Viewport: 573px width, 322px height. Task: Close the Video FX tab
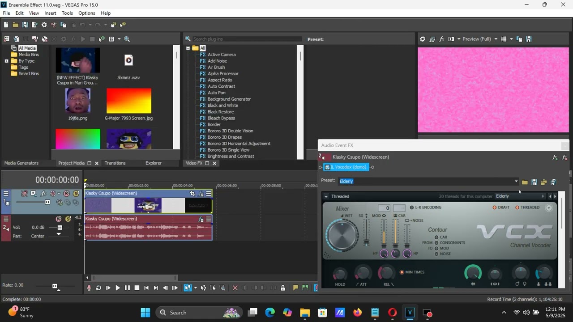(x=214, y=163)
